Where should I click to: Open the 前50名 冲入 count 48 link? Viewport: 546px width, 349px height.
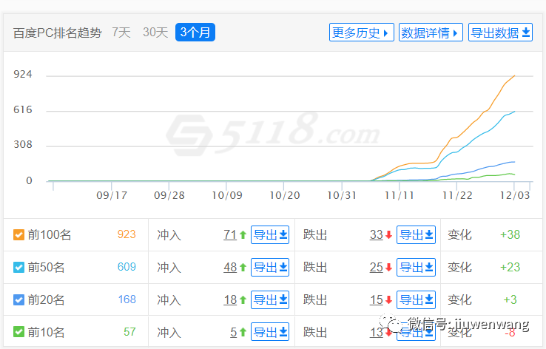230,268
